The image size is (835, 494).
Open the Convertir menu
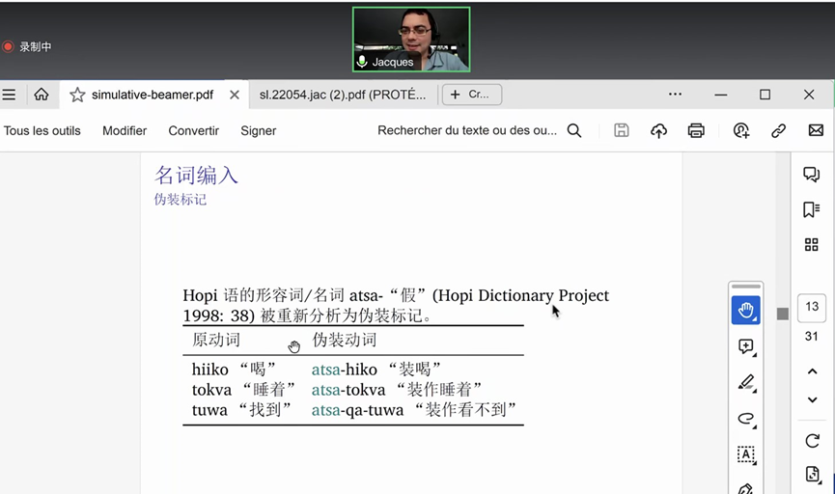coord(193,130)
